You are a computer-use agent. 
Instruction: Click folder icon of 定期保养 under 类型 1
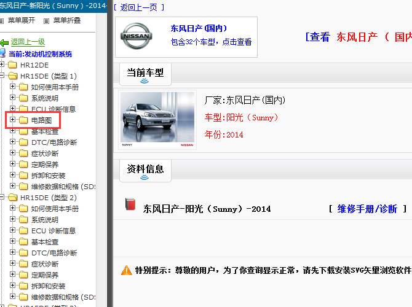23,165
